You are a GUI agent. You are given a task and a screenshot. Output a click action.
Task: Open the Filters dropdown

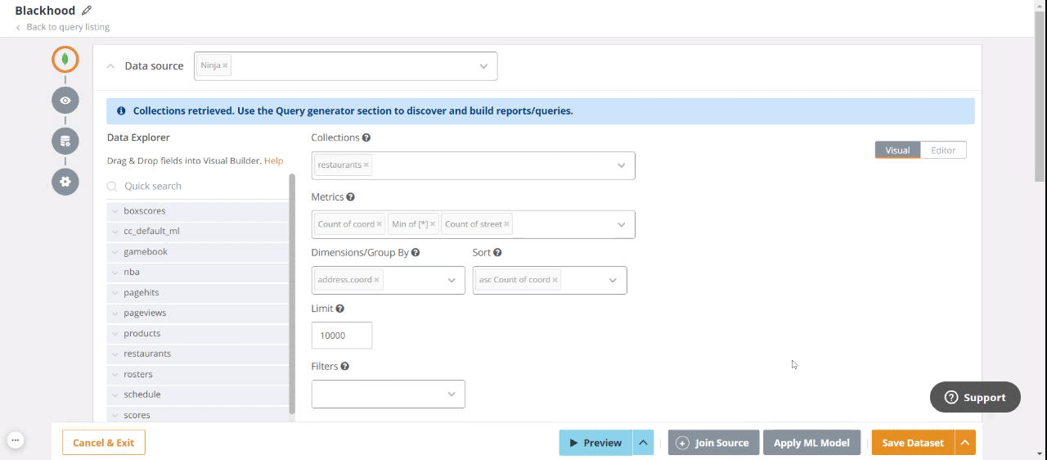[388, 395]
